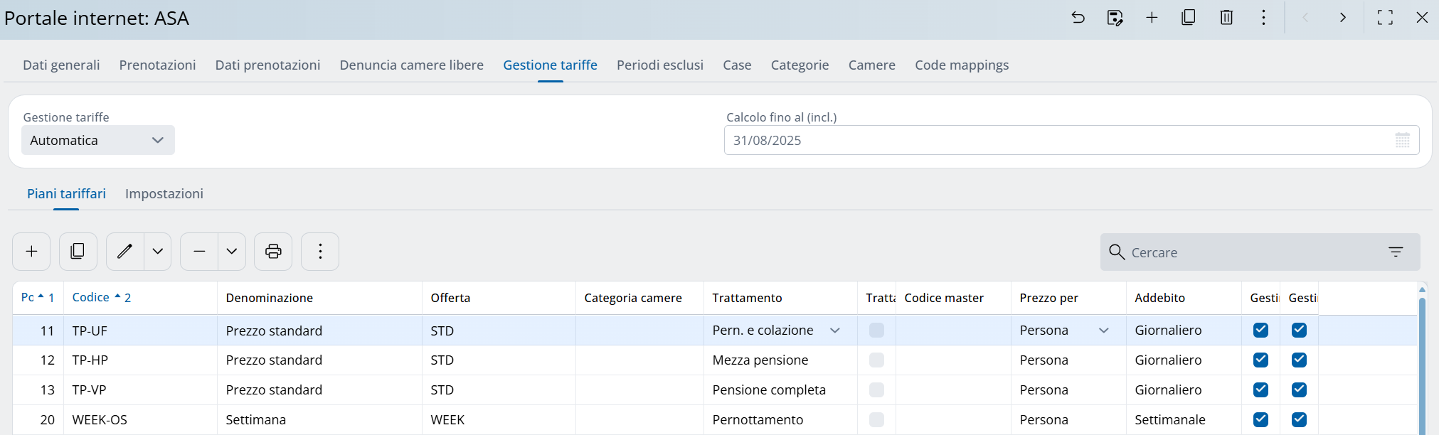Close the Portale internet window

coord(1422,18)
